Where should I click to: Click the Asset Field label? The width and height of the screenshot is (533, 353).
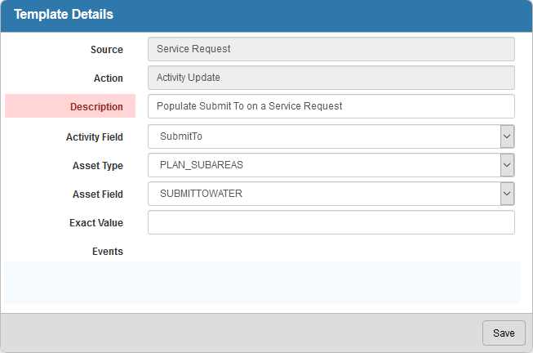(x=98, y=194)
